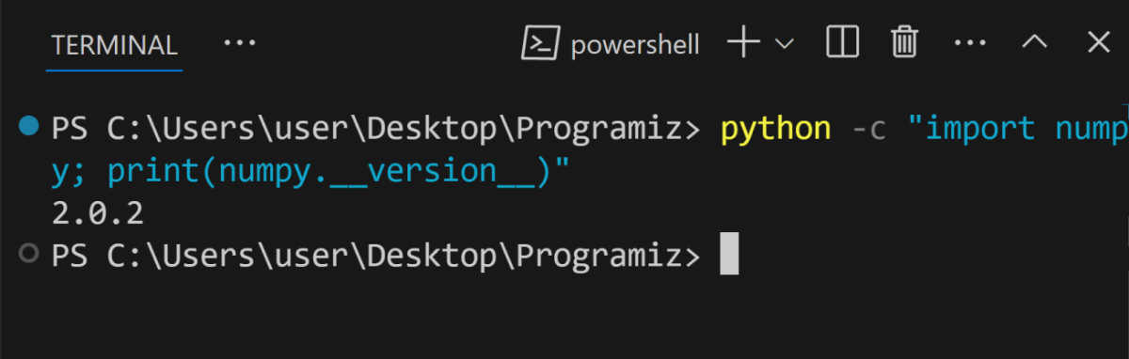
Task: Switch to the TERMINAL tab
Action: (x=114, y=44)
